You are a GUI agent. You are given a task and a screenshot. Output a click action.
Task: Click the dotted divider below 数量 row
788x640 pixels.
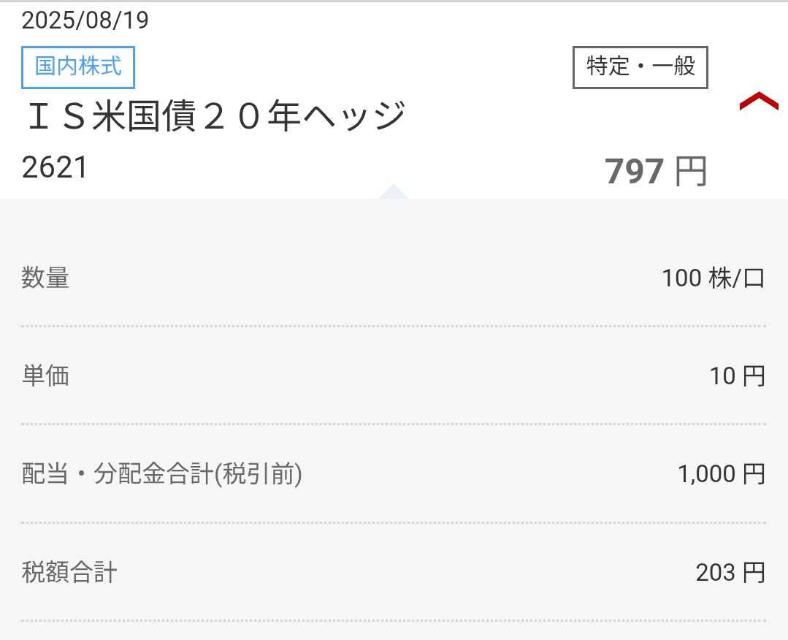394,327
